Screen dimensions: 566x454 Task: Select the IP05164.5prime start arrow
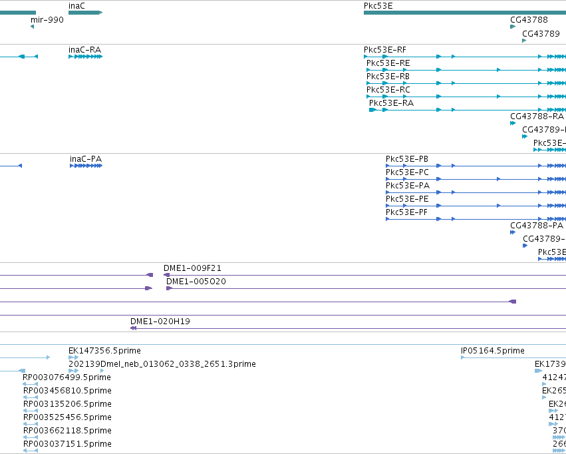(463, 357)
